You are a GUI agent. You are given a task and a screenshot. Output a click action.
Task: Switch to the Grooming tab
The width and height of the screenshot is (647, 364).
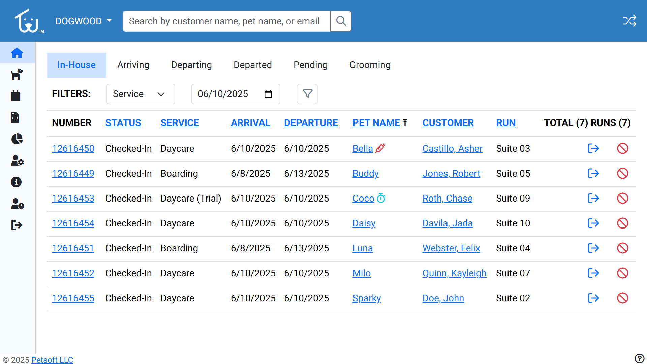(x=370, y=65)
